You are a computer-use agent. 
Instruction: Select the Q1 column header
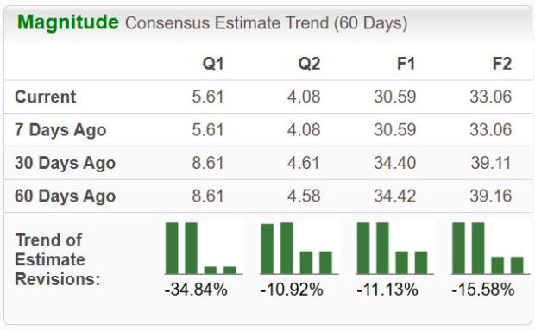[213, 64]
